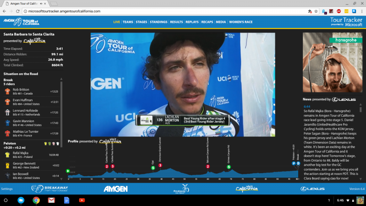Click the Peloton position marker on profile
This screenshot has height=206, width=366.
293,163
